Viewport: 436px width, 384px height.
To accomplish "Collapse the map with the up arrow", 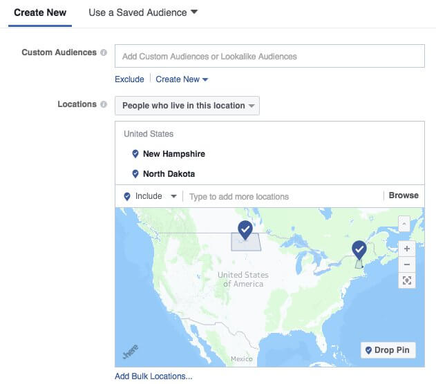I will pyautogui.click(x=404, y=224).
